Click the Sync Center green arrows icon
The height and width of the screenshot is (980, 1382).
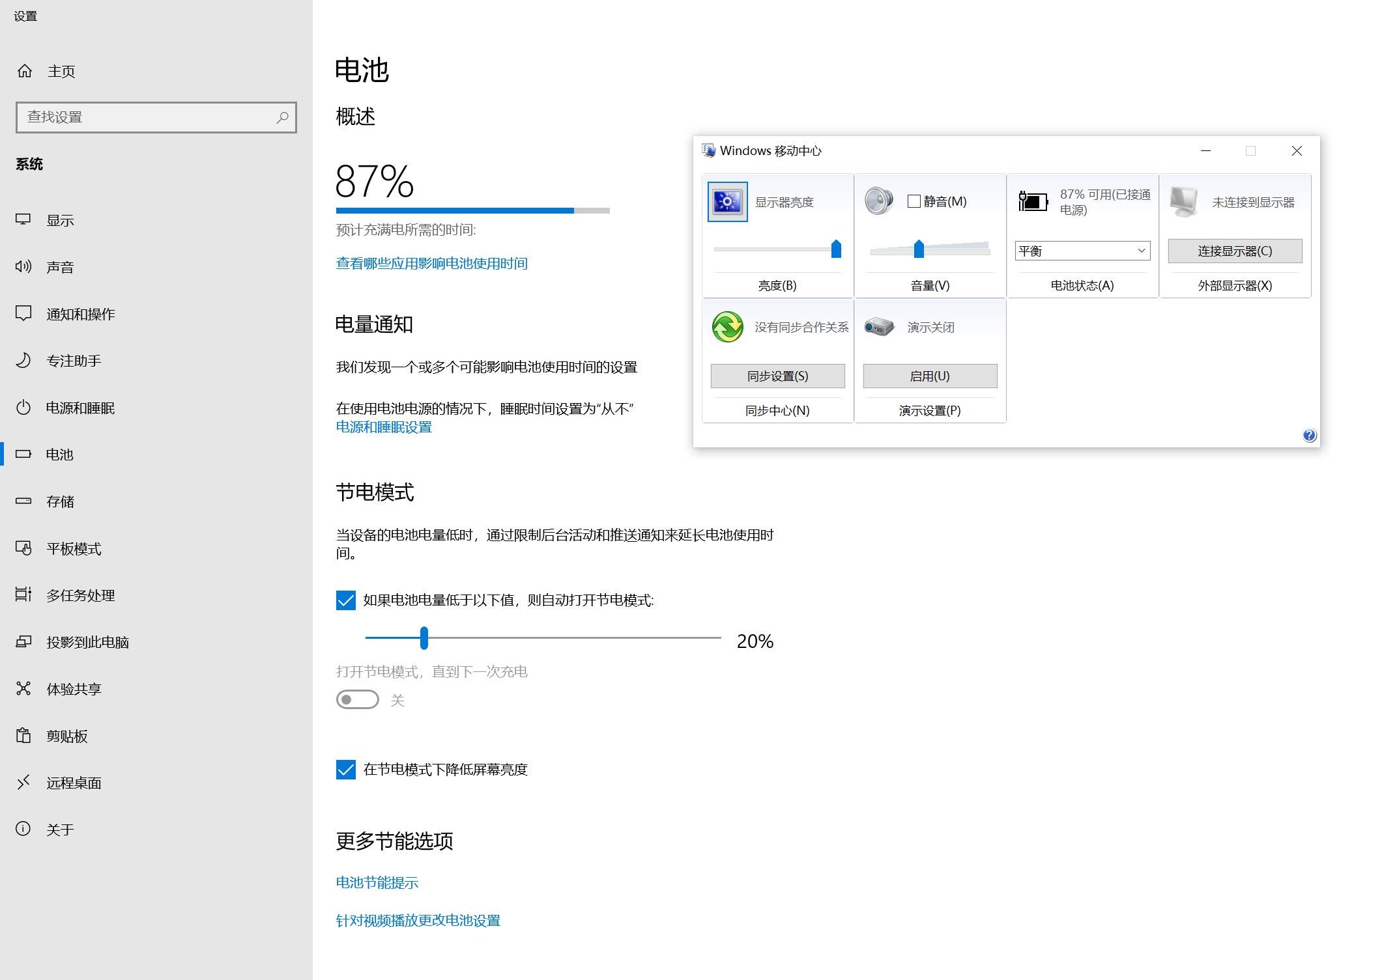(727, 327)
